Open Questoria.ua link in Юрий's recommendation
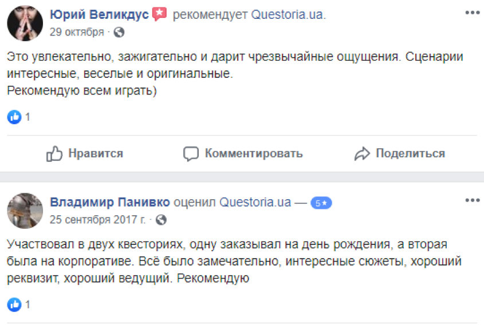 (x=288, y=15)
